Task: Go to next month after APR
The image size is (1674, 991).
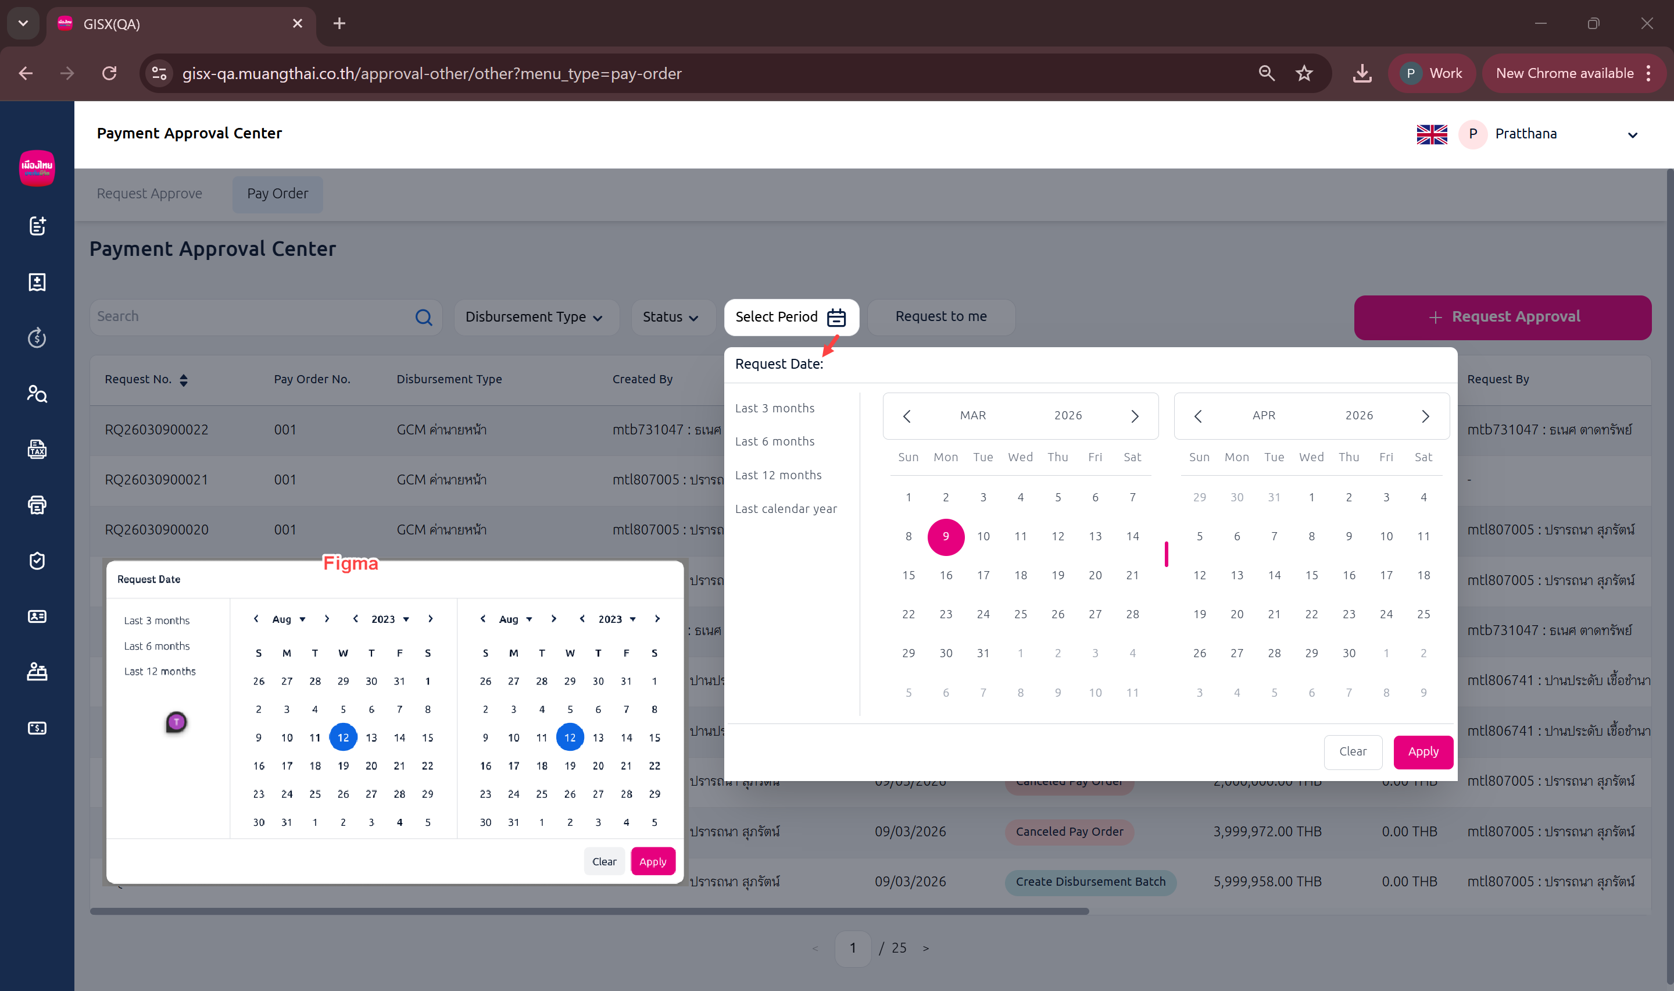Action: (1425, 416)
